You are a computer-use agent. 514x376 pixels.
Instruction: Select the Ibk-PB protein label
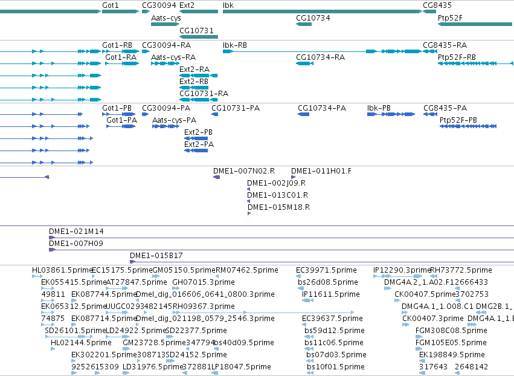(379, 108)
